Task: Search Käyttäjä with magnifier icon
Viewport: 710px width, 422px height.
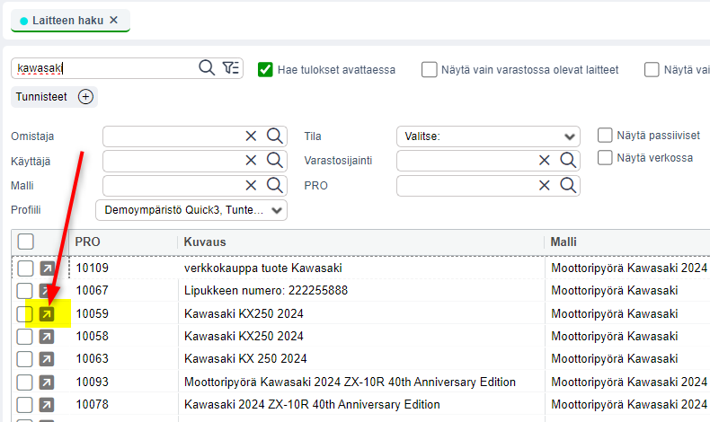Action: click(x=275, y=160)
